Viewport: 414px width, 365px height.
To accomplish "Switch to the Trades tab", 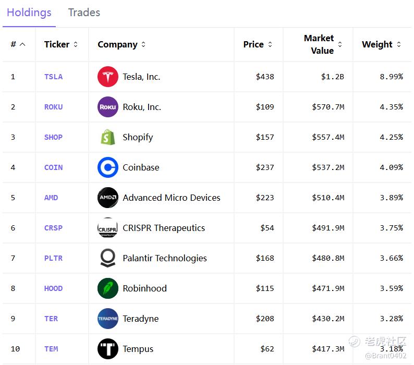I will (84, 13).
